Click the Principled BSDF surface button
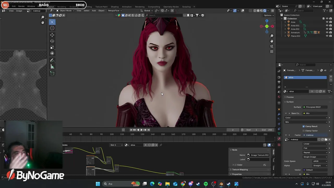The height and width of the screenshot is (188, 334). (315, 107)
